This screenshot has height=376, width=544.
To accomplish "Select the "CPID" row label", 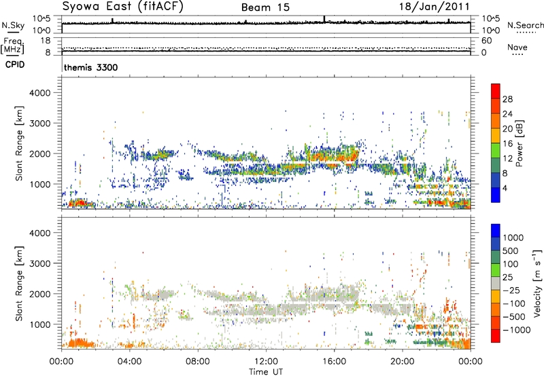I will pos(15,64).
